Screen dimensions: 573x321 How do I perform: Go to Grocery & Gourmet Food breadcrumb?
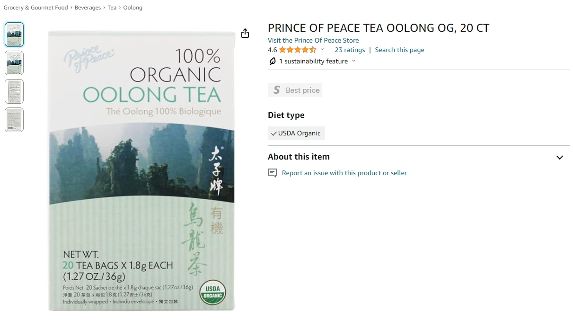(36, 8)
